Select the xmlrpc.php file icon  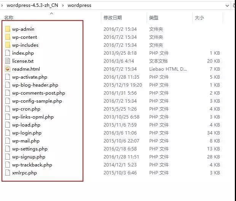click(x=8, y=173)
